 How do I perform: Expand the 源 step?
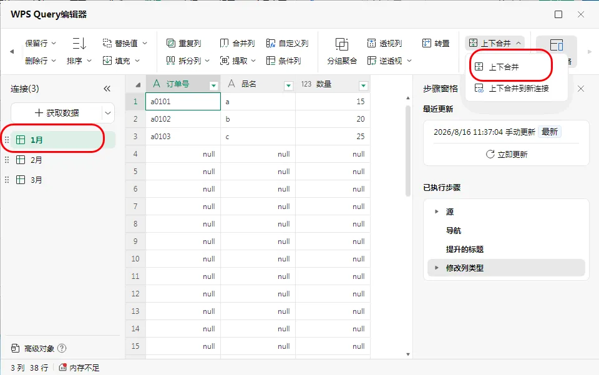click(436, 211)
